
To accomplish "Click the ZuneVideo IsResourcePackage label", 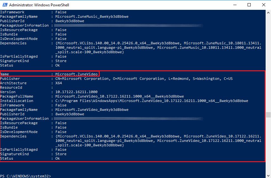I will [x=19, y=123].
